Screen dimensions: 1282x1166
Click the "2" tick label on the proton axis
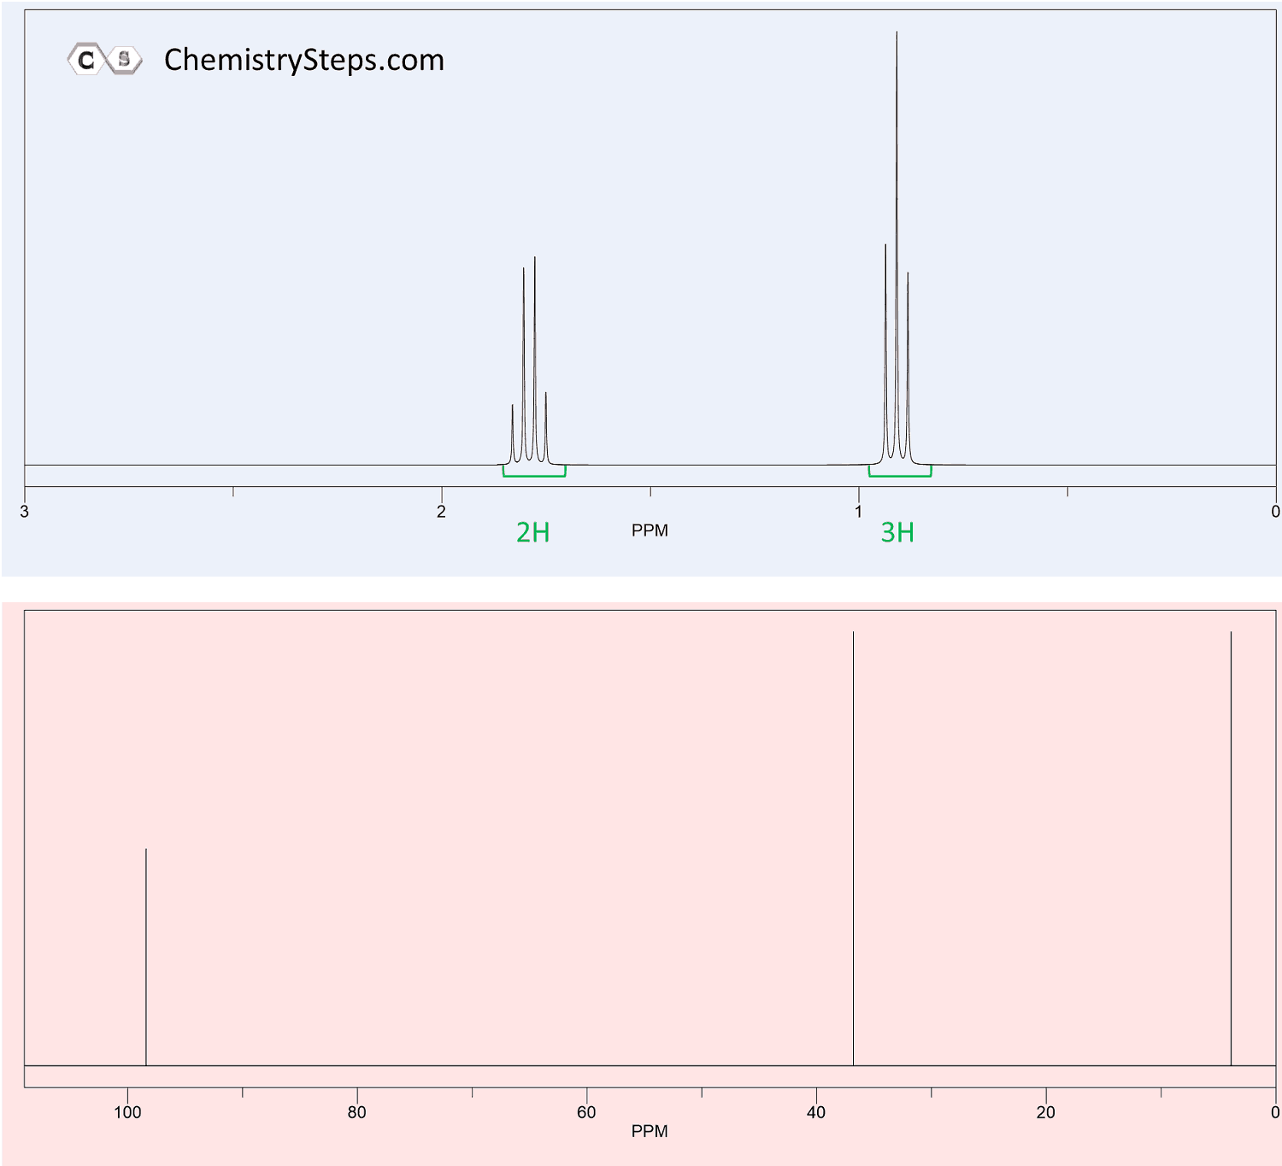pyautogui.click(x=441, y=512)
